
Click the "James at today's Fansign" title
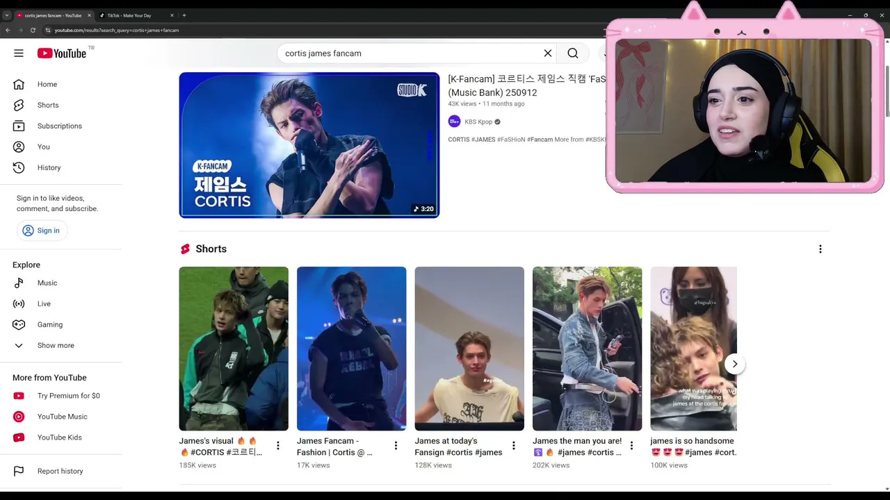tap(459, 447)
